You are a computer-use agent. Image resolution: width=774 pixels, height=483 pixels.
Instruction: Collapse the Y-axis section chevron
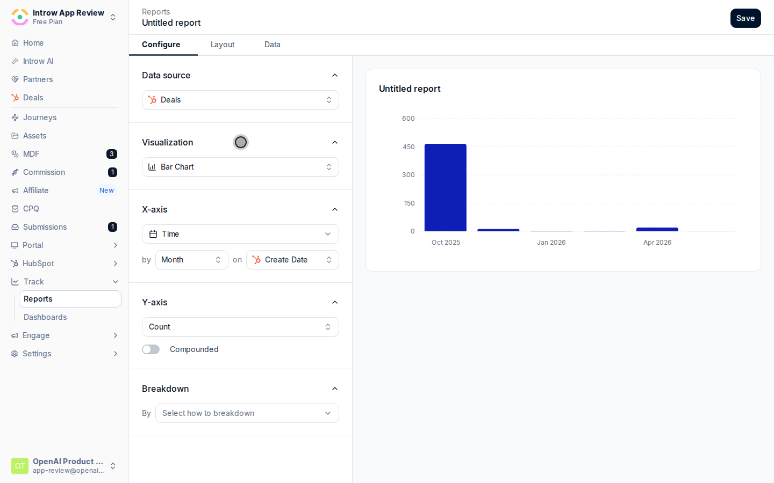(x=335, y=302)
